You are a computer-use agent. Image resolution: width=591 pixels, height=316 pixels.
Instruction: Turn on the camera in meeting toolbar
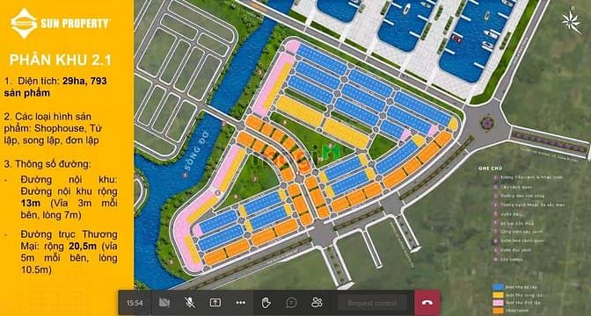[x=164, y=303]
